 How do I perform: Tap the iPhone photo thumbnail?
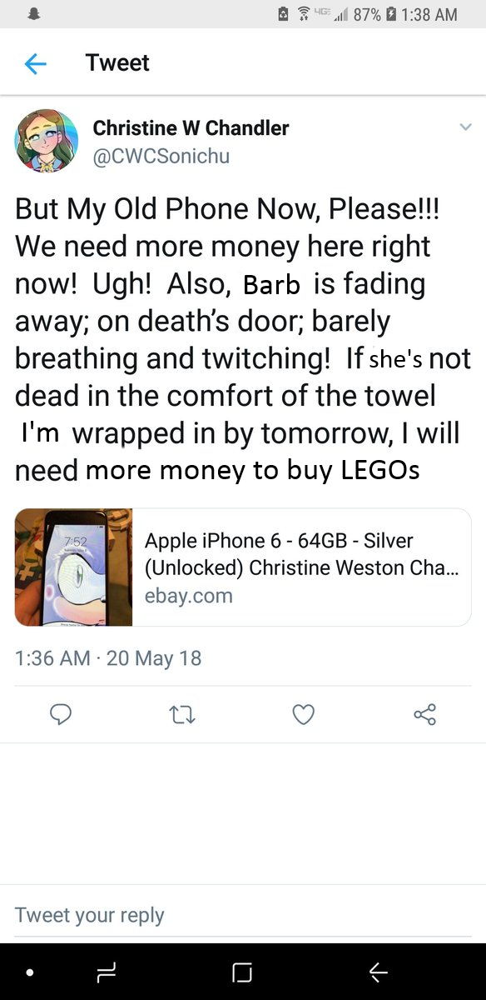click(x=73, y=567)
